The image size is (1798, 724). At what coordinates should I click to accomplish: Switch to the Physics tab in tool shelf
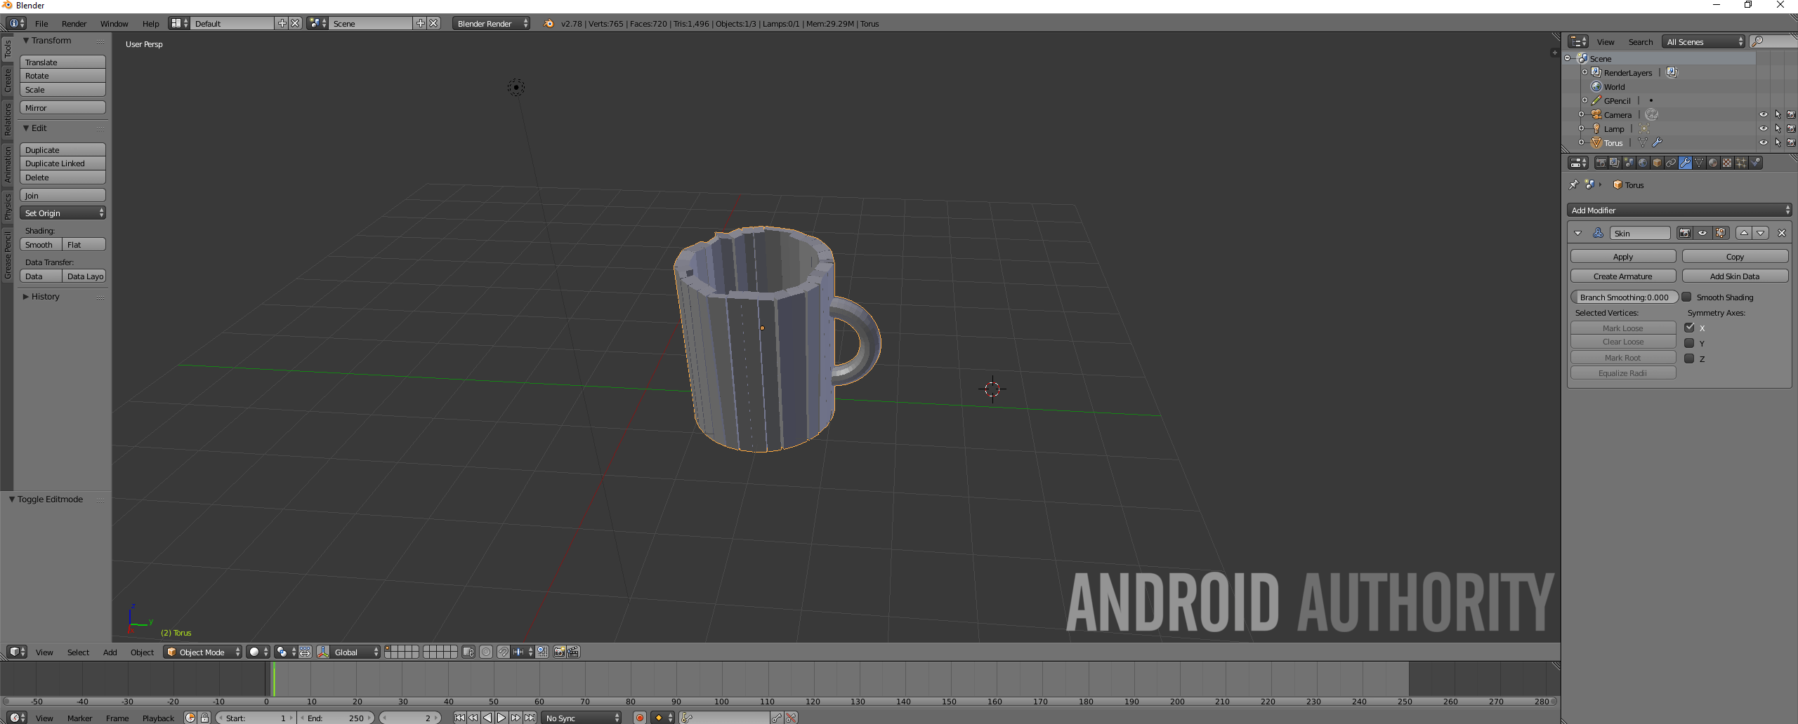8,207
